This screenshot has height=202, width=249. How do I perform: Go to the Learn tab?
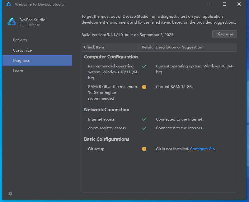37,71
